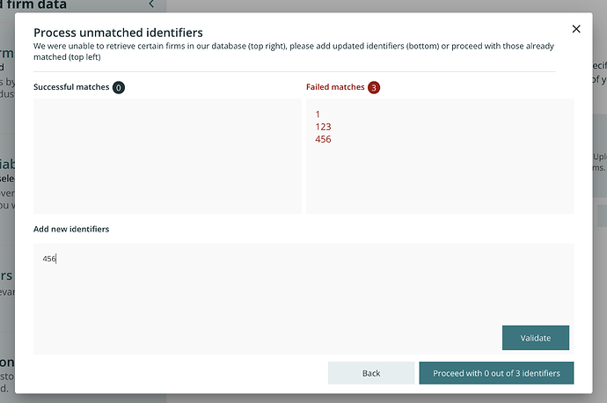Click the Successful matches count badge
Screen dimensions: 607x403
(119, 87)
